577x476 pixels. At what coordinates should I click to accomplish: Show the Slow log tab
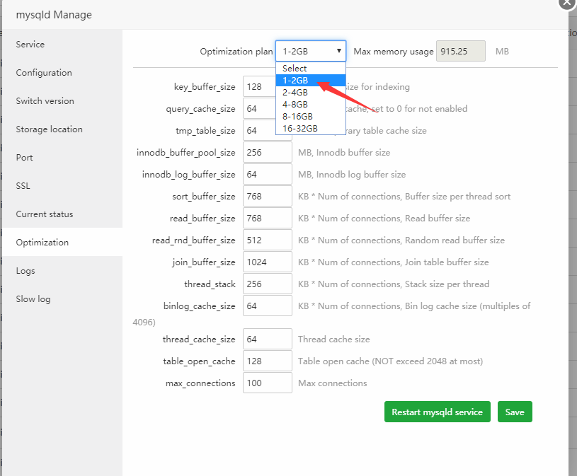click(x=33, y=298)
